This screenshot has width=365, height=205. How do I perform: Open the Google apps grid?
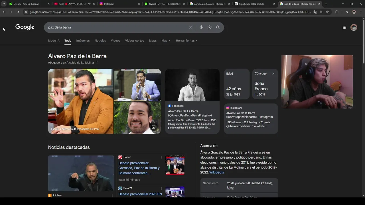pyautogui.click(x=344, y=27)
